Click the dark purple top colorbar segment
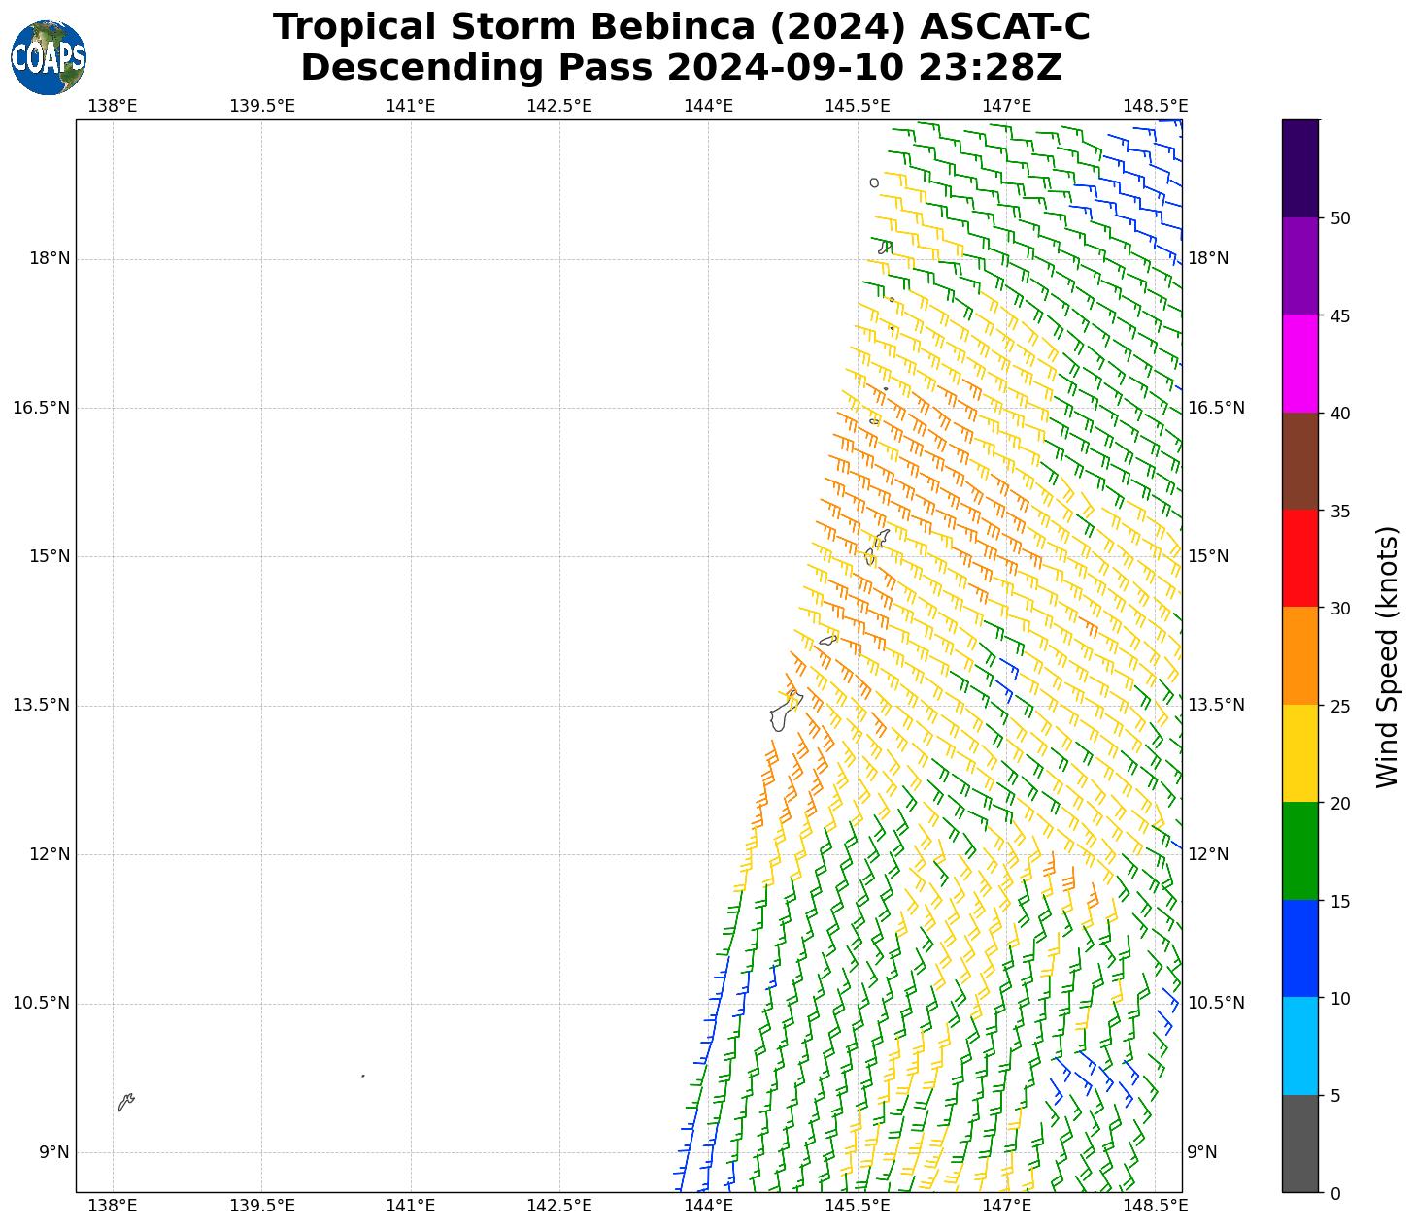This screenshot has width=1415, height=1227. [x=1299, y=168]
